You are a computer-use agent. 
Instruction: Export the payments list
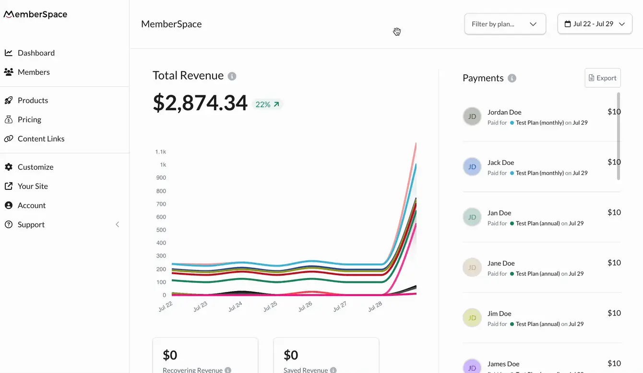(x=603, y=78)
